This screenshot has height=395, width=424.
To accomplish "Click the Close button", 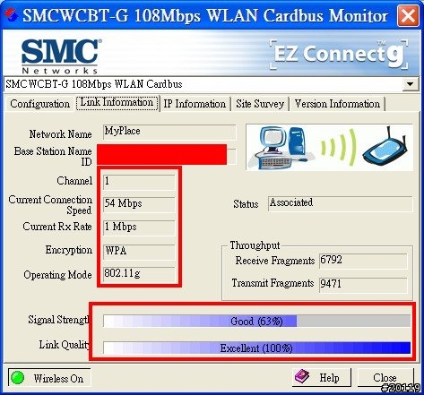I will [x=385, y=377].
